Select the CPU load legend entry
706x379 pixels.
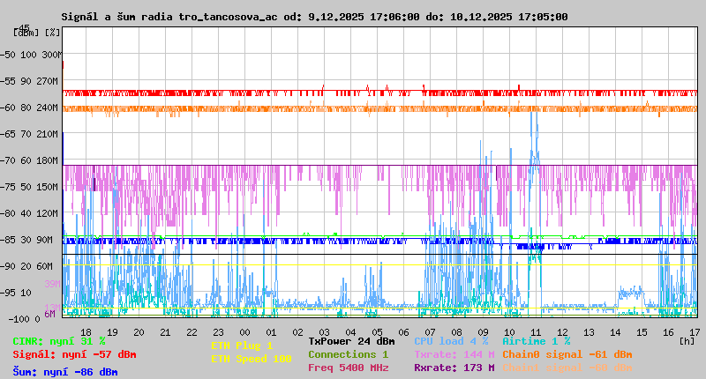click(450, 341)
